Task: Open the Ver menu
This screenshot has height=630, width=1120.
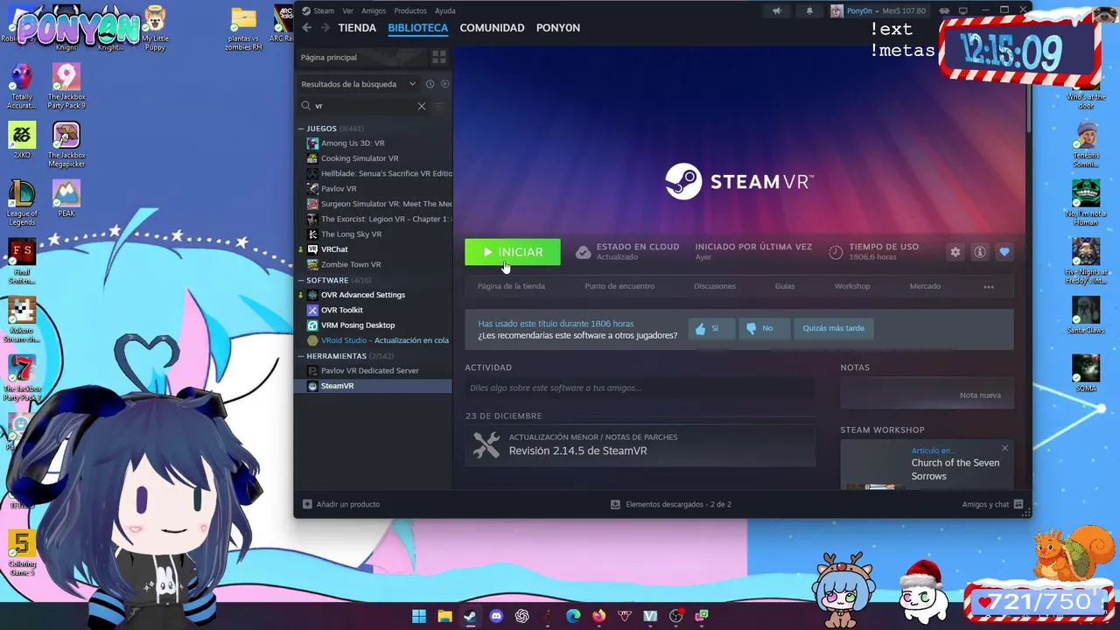Action: [347, 10]
